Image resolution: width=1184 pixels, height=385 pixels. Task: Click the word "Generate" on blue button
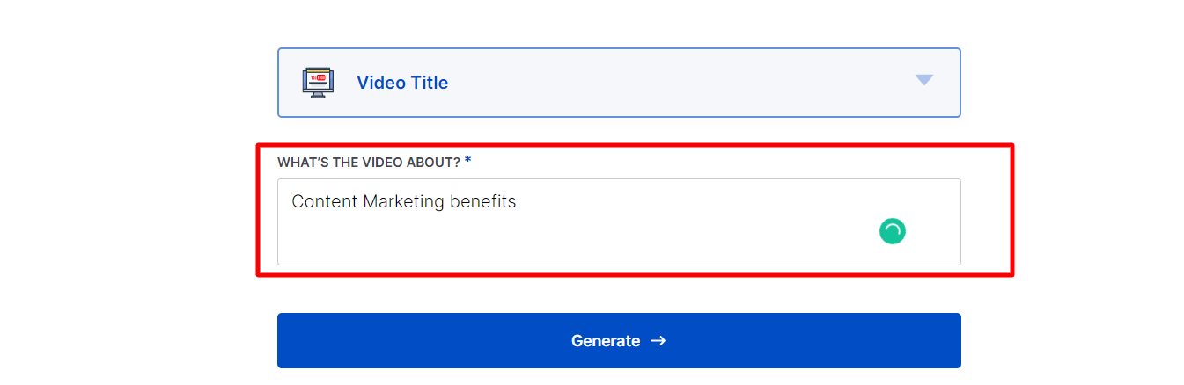pyautogui.click(x=606, y=341)
